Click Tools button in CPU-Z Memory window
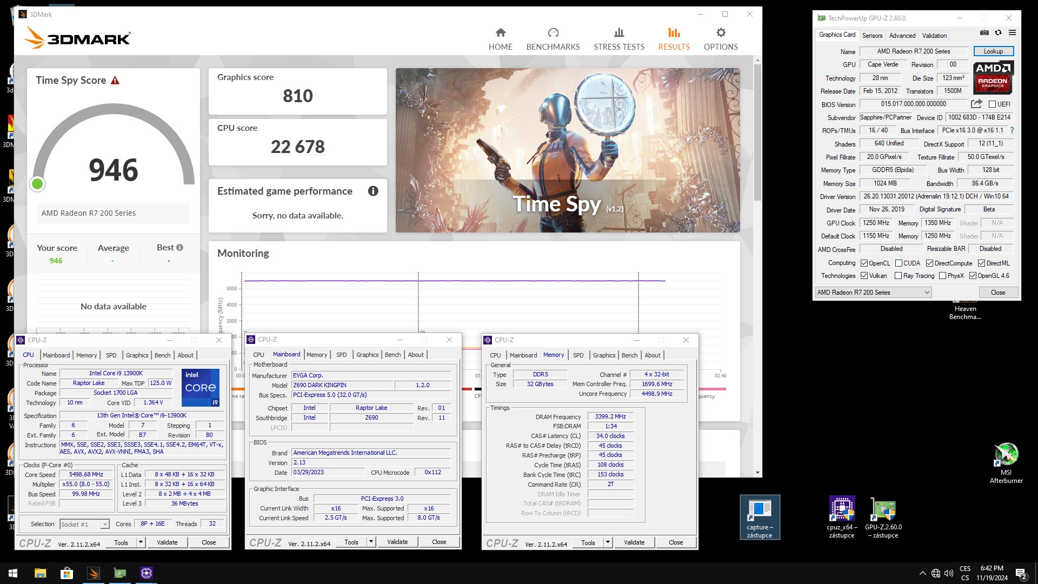 point(588,542)
